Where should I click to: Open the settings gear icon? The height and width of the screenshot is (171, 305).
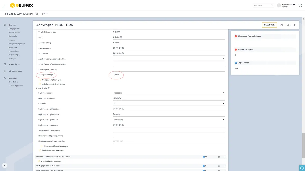300,5
